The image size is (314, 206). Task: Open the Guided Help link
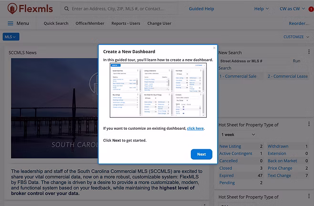(201, 9)
